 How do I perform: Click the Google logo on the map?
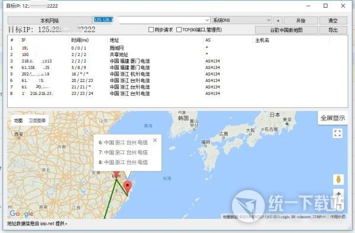coord(22,214)
